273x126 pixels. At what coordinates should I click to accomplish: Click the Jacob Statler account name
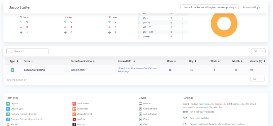tap(20, 7)
